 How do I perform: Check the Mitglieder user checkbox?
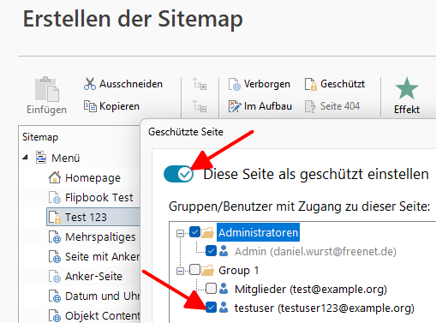pyautogui.click(x=211, y=289)
